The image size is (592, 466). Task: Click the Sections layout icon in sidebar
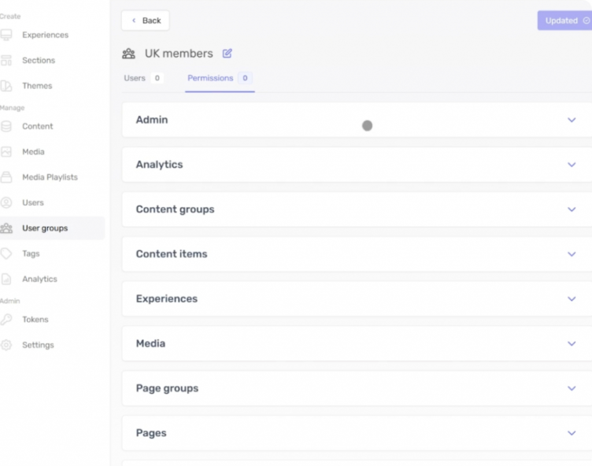[6, 61]
